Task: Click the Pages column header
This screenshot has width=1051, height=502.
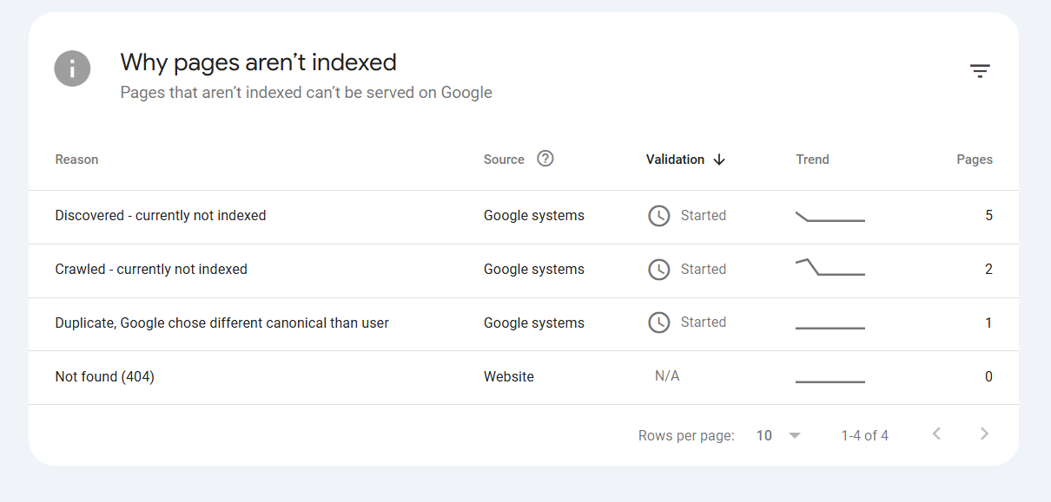Action: [x=974, y=160]
